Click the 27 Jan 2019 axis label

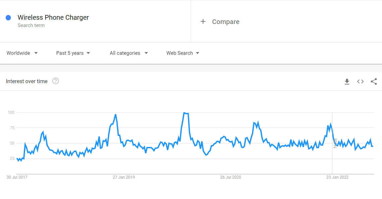[x=124, y=177]
